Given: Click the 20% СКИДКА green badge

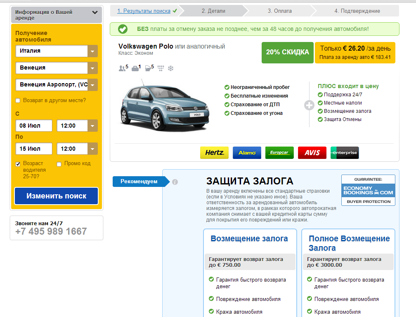Looking at the screenshot, I should click(288, 53).
